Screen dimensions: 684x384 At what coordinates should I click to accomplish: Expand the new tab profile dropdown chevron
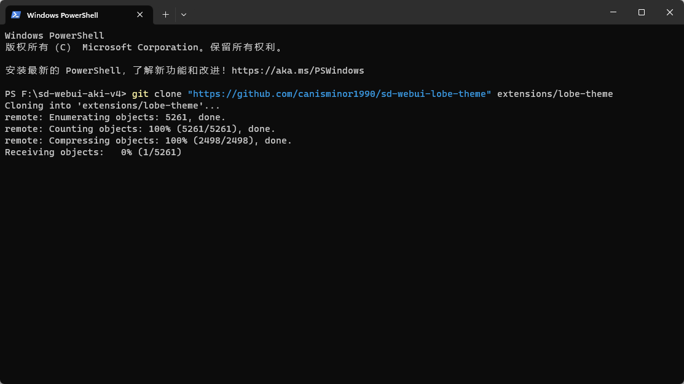tap(184, 14)
